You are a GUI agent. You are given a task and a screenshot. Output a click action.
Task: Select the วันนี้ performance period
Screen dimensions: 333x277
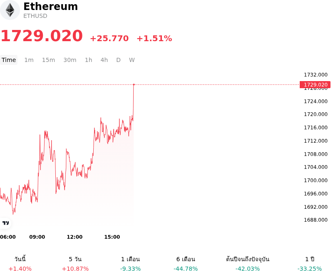pyautogui.click(x=20, y=264)
